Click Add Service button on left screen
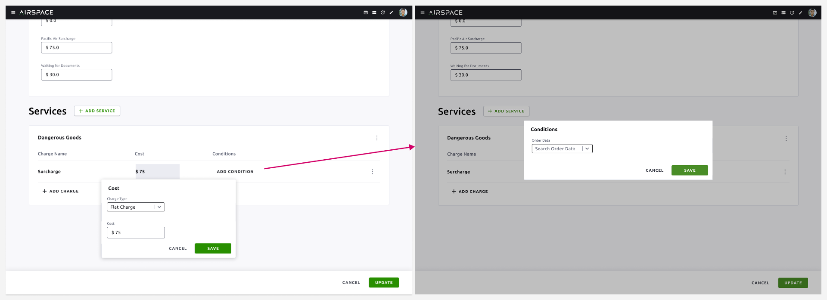This screenshot has width=827, height=300. (x=97, y=111)
